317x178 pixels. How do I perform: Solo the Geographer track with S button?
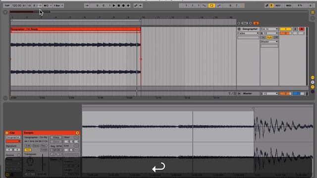coord(295,29)
